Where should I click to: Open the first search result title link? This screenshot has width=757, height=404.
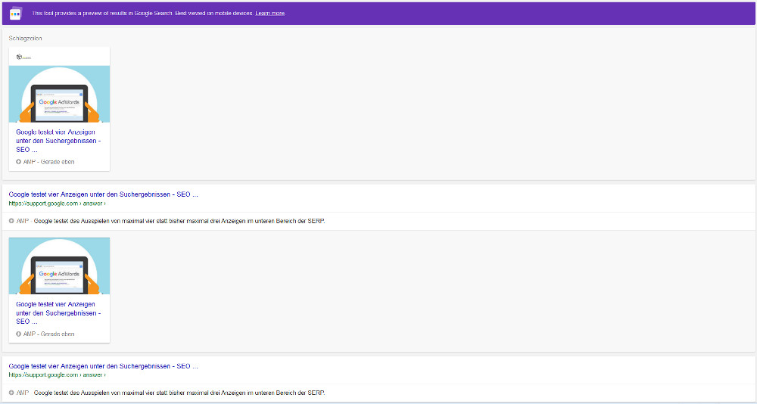coord(103,194)
